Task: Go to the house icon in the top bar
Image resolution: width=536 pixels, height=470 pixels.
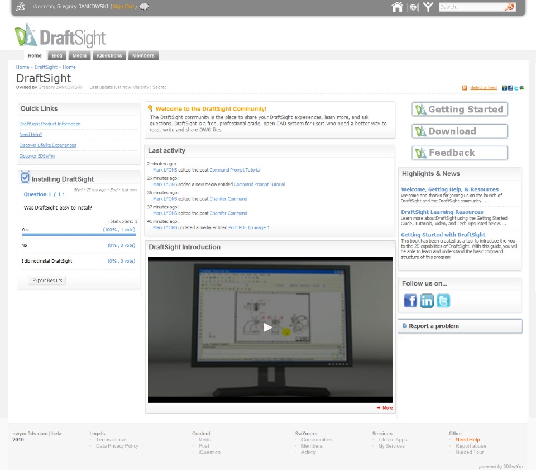Action: pos(397,7)
